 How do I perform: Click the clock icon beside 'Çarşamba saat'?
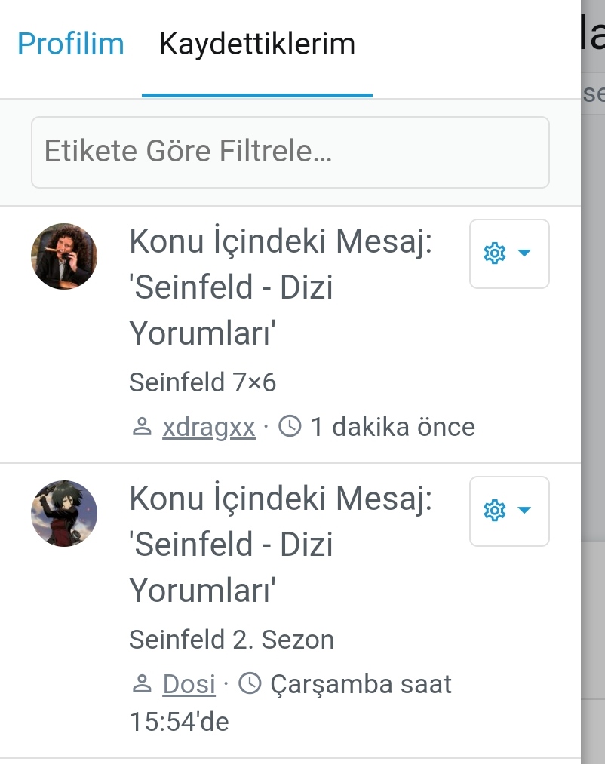[x=250, y=684]
